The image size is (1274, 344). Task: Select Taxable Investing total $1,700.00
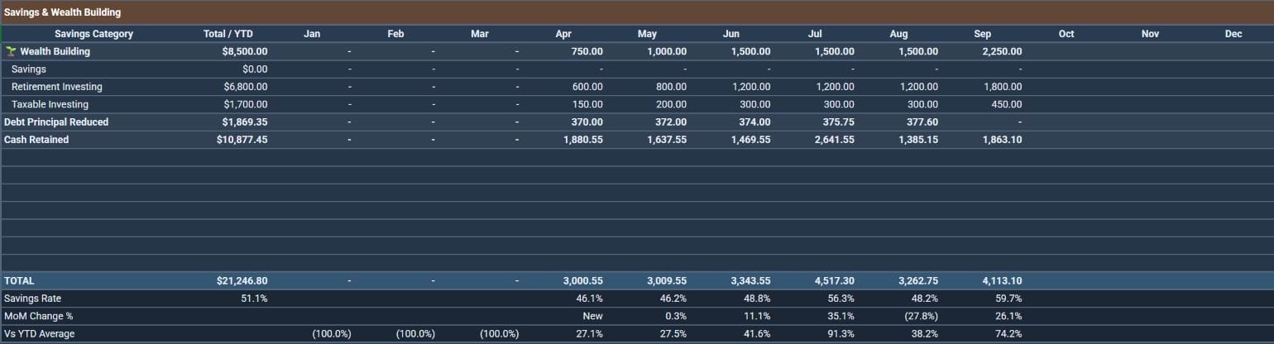[246, 104]
